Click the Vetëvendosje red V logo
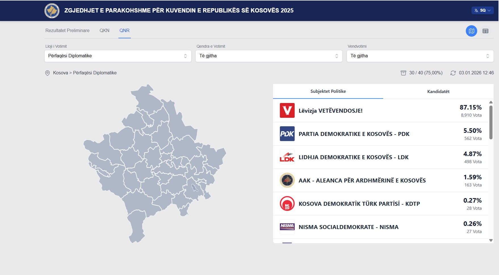499x275 pixels. 287,110
